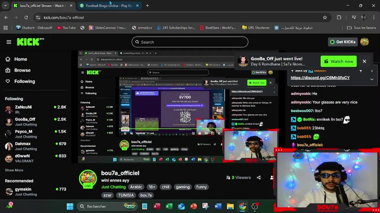Screen dimensions: 380x213
Task: Click the Windows Start button
Action: pos(70,206)
